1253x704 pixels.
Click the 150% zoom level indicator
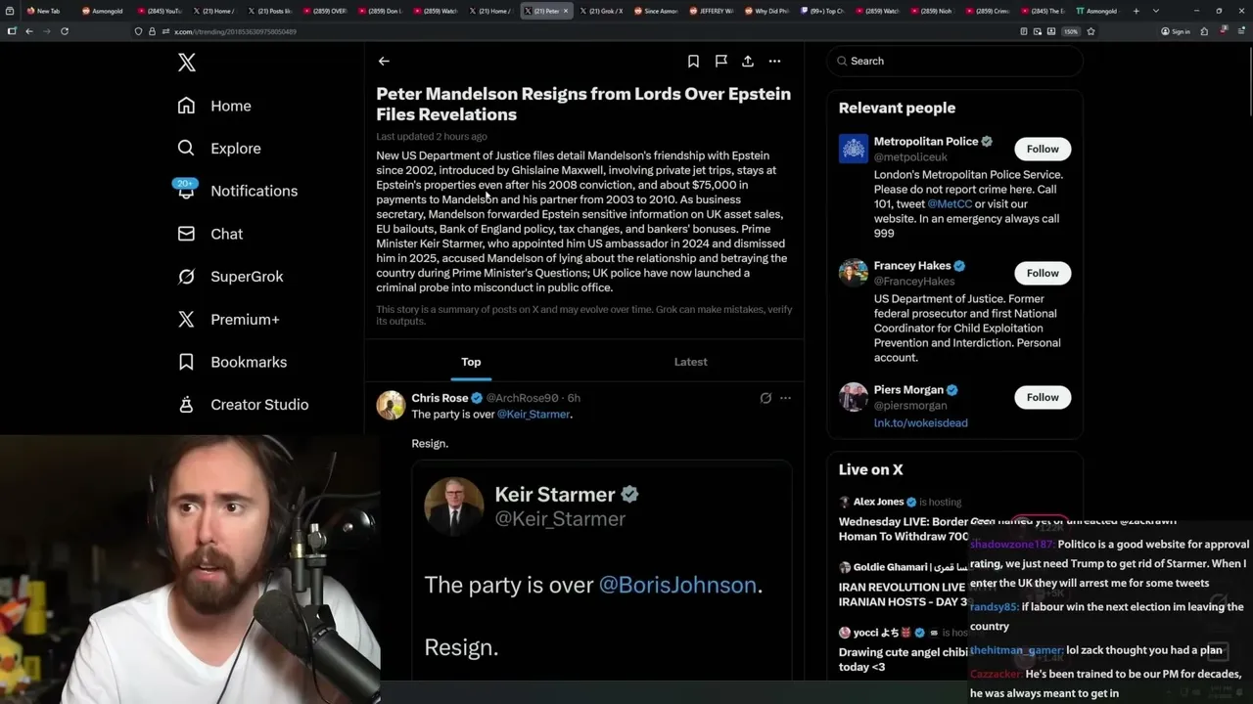tap(1071, 31)
